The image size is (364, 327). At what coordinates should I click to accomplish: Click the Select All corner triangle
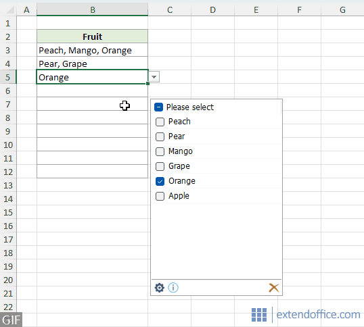click(x=10, y=9)
